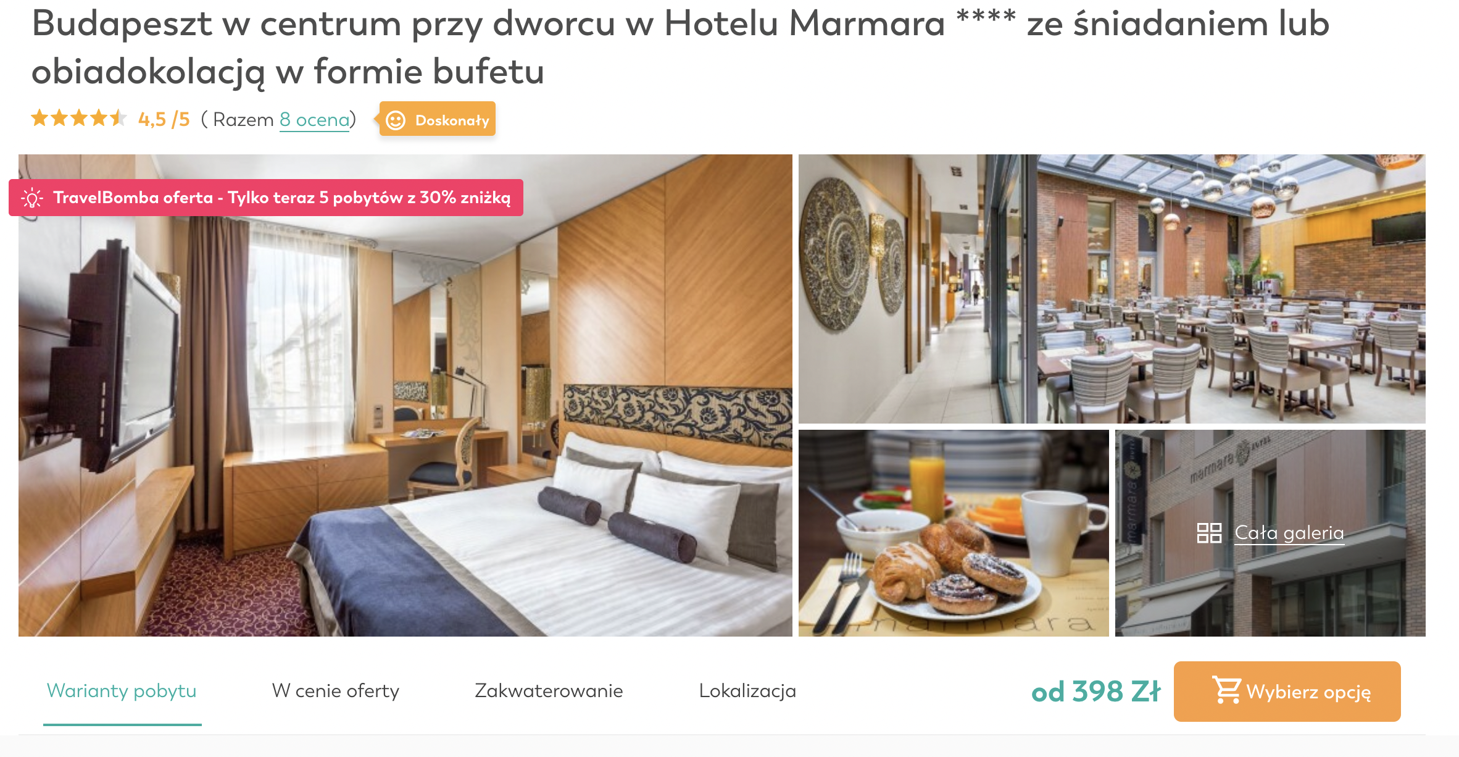The image size is (1459, 757).
Task: Open the restaurant dining hall photo
Action: click(x=1231, y=289)
